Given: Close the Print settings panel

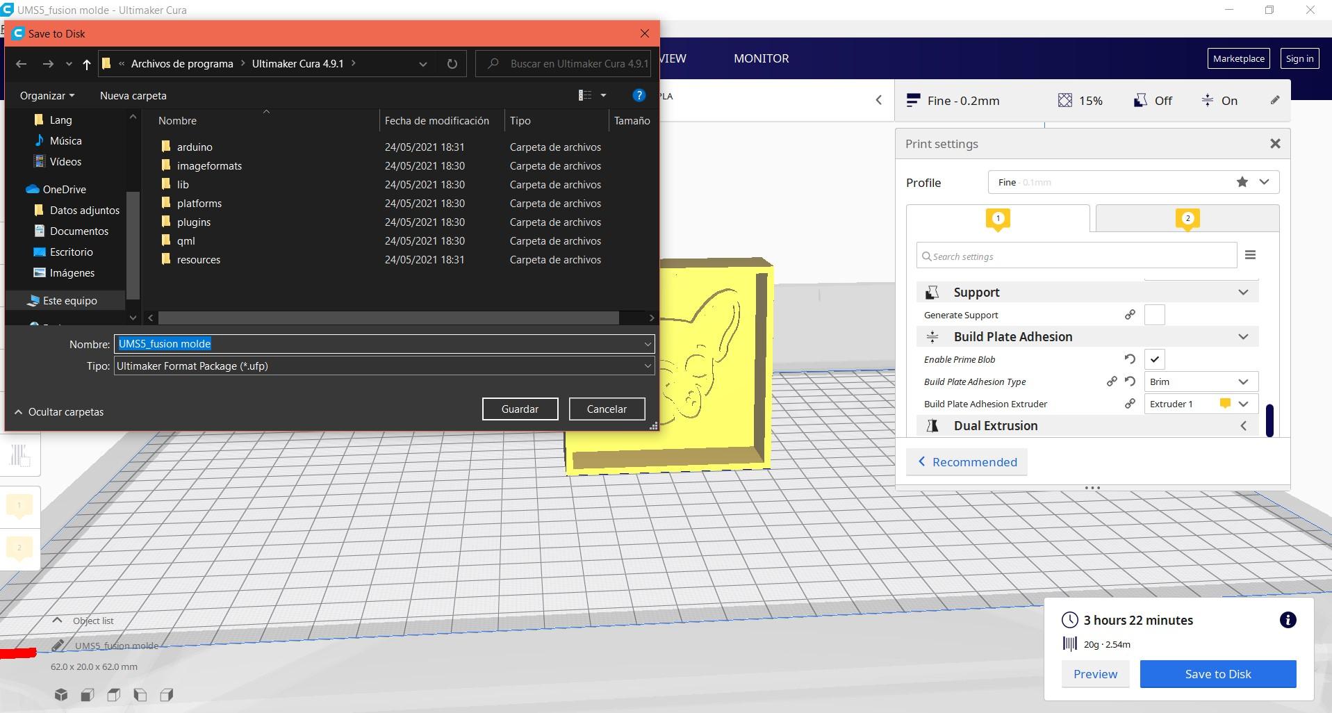Looking at the screenshot, I should (1275, 144).
